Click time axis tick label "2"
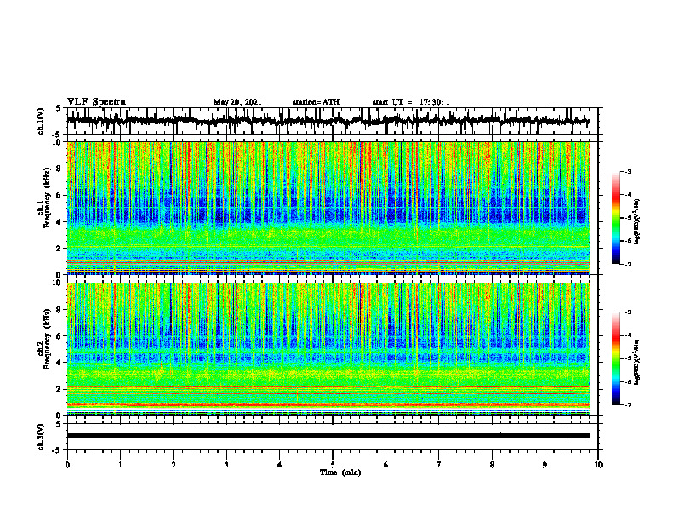The width and height of the screenshot is (674, 521). [x=174, y=465]
